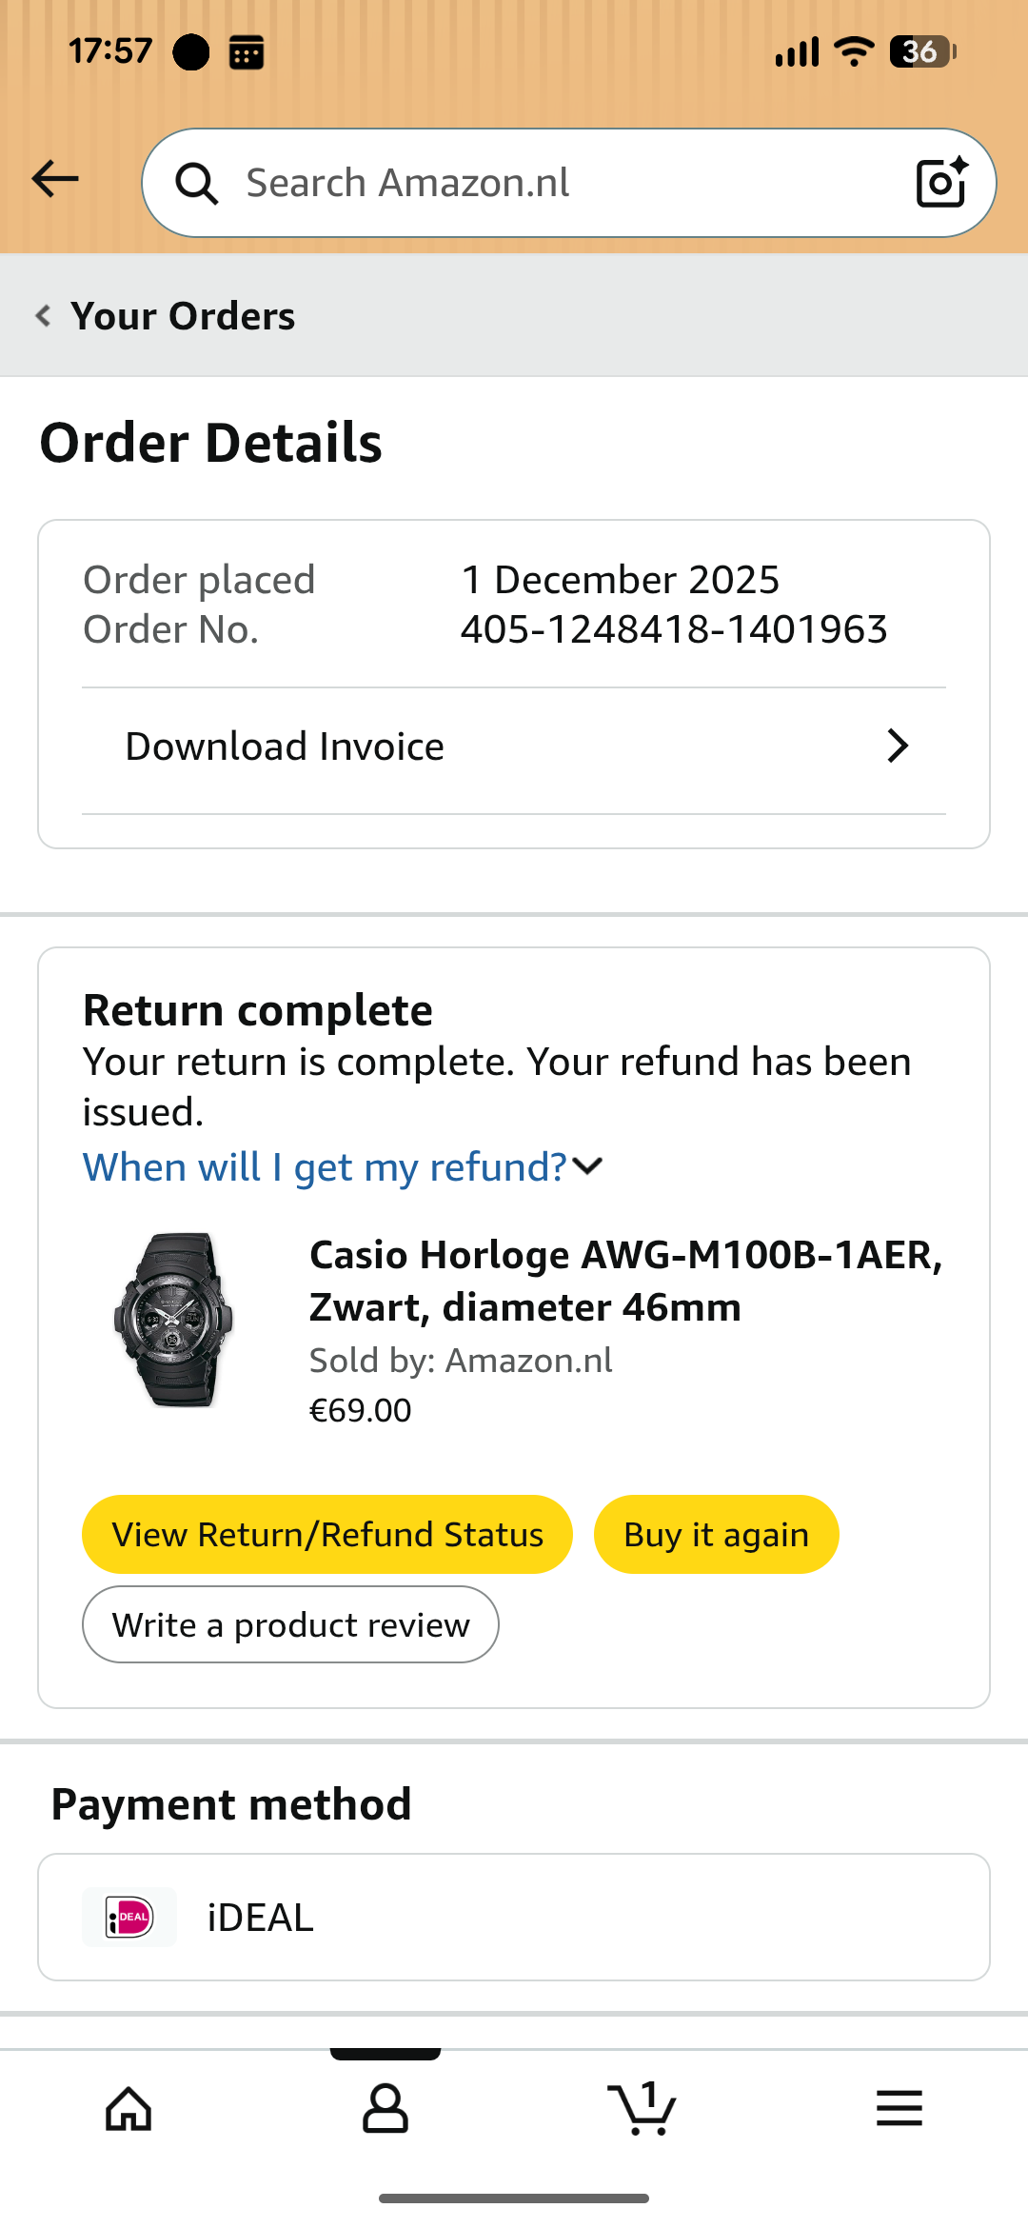1028x2228 pixels.
Task: Select the Download Invoice row label
Action: tap(285, 746)
